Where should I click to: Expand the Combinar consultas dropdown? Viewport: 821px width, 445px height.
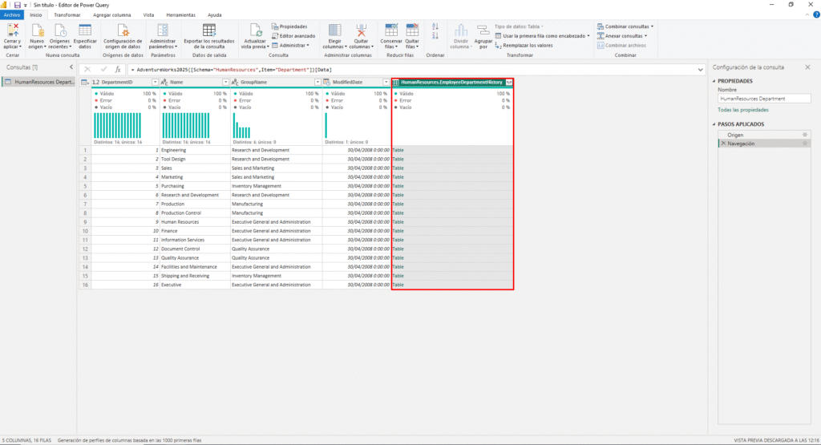[x=625, y=26]
